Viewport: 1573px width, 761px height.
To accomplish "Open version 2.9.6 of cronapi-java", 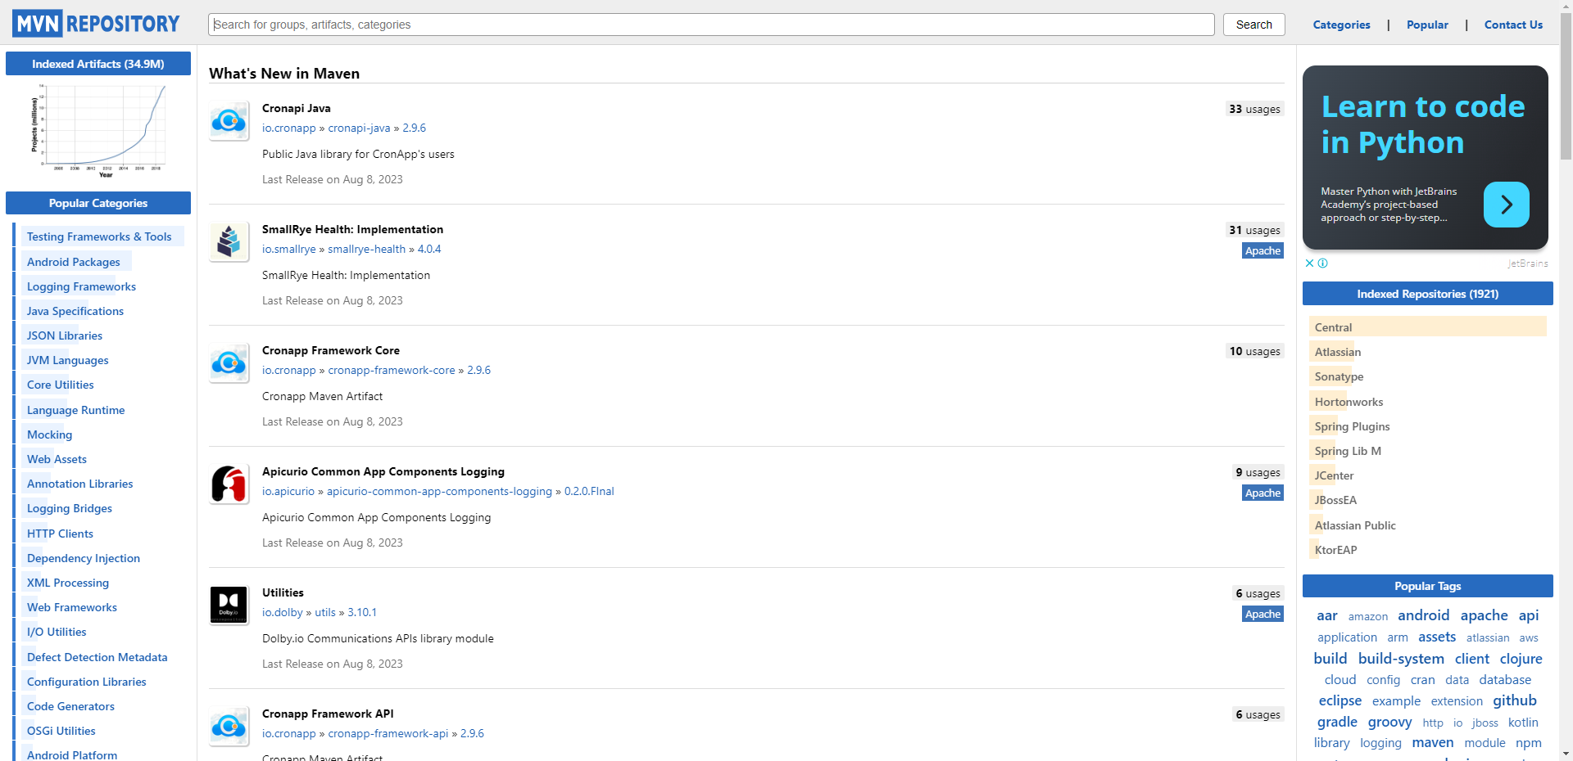I will pyautogui.click(x=414, y=128).
